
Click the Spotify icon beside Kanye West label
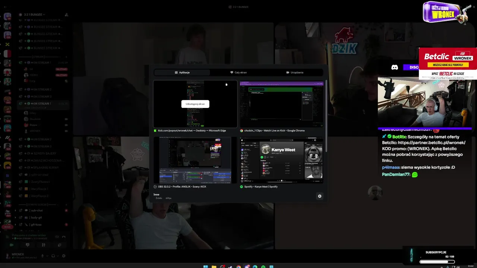[x=241, y=186]
